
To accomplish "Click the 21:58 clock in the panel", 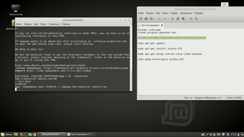I will 233,134.
